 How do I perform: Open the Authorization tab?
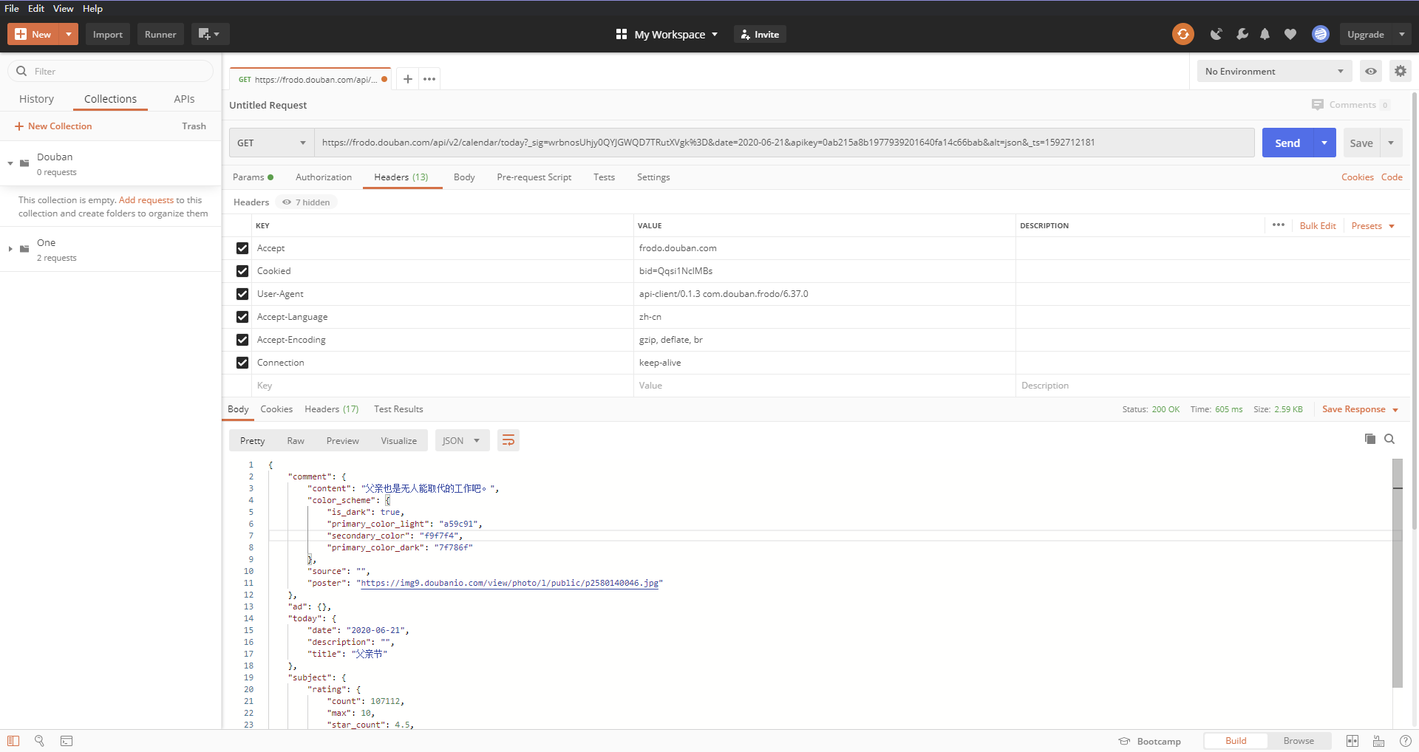click(x=324, y=177)
